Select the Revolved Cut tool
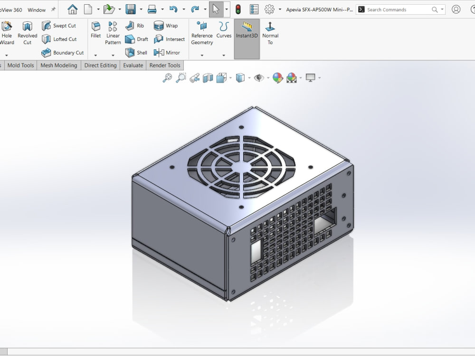 coord(27,33)
